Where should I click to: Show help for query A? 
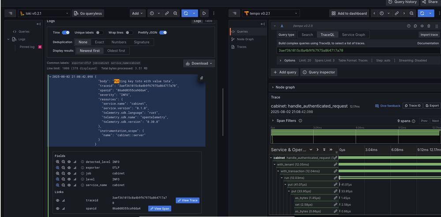(409, 26)
